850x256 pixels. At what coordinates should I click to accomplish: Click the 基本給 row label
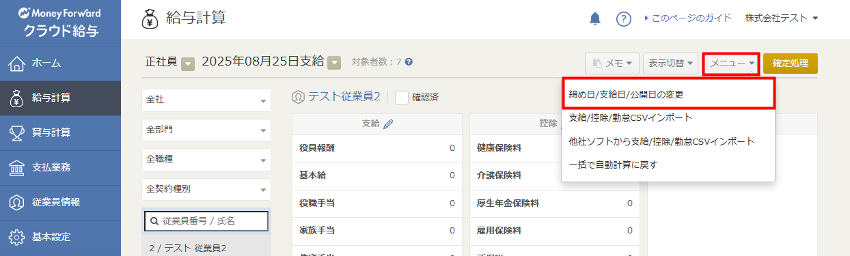313,175
